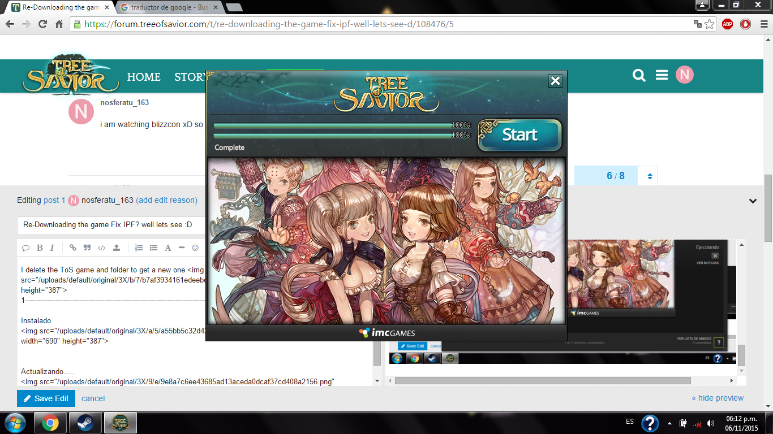
Task: Click the topic title input field
Action: 113,225
